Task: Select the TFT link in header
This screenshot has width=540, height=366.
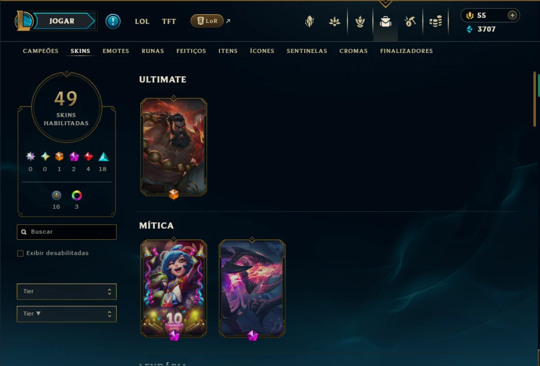Action: [x=169, y=21]
